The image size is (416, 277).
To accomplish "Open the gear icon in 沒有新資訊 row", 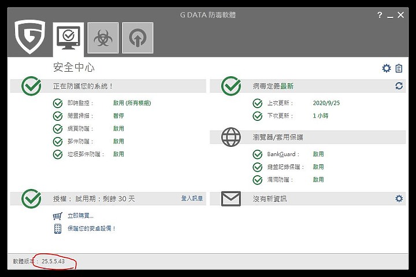I will (399, 198).
